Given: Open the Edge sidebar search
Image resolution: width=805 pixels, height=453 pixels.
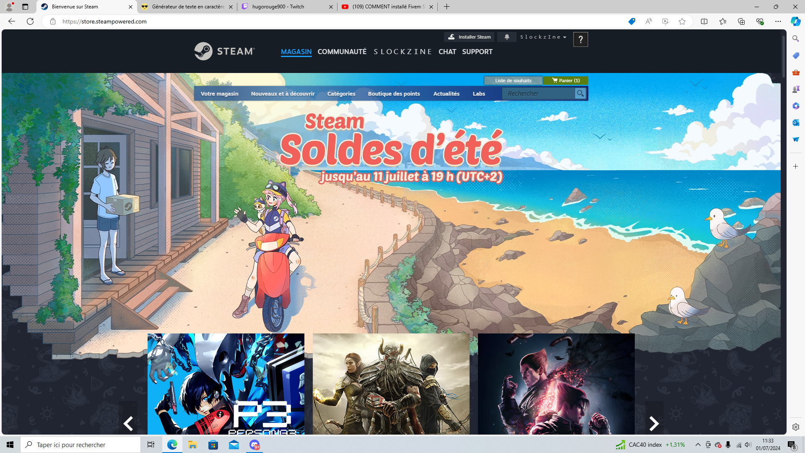Looking at the screenshot, I should [x=795, y=39].
